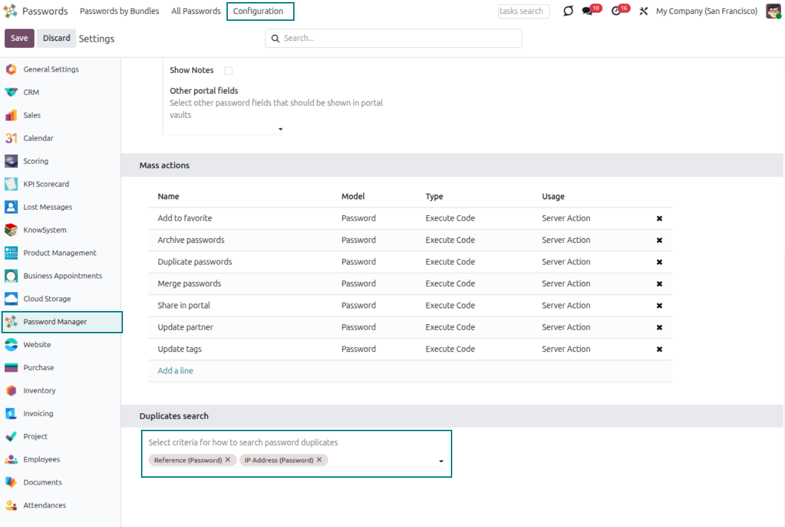
Task: Click the debug tools wrench icon
Action: click(643, 11)
